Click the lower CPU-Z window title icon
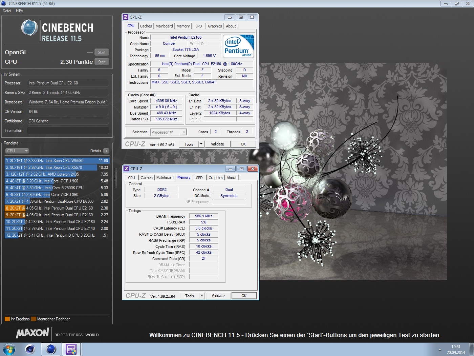474x356 pixels. pos(126,169)
